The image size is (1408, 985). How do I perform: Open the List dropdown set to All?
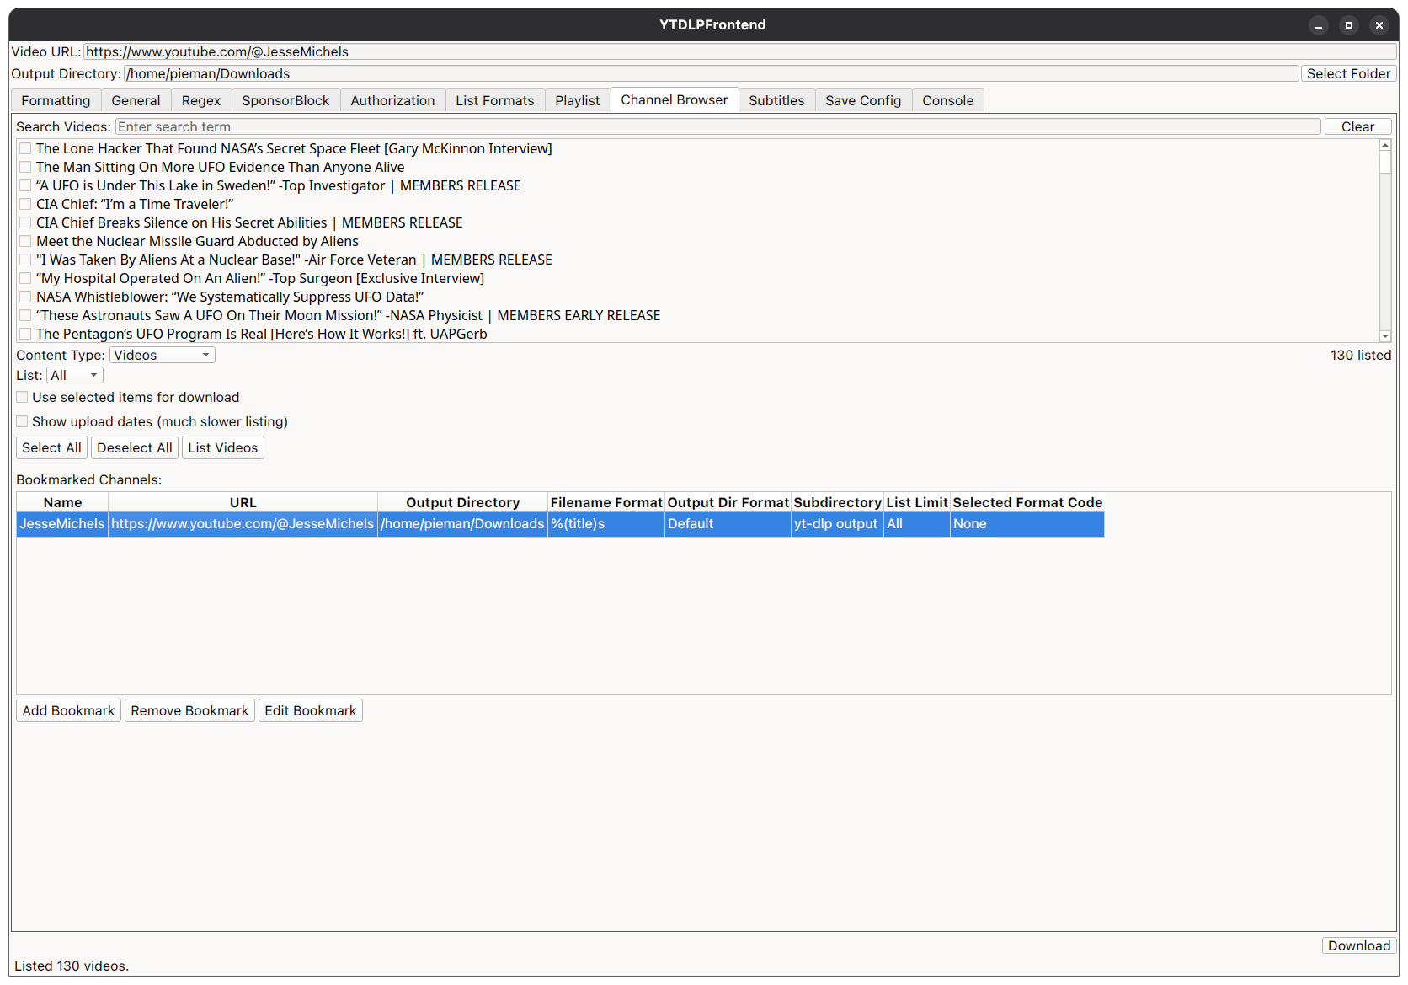click(x=75, y=375)
